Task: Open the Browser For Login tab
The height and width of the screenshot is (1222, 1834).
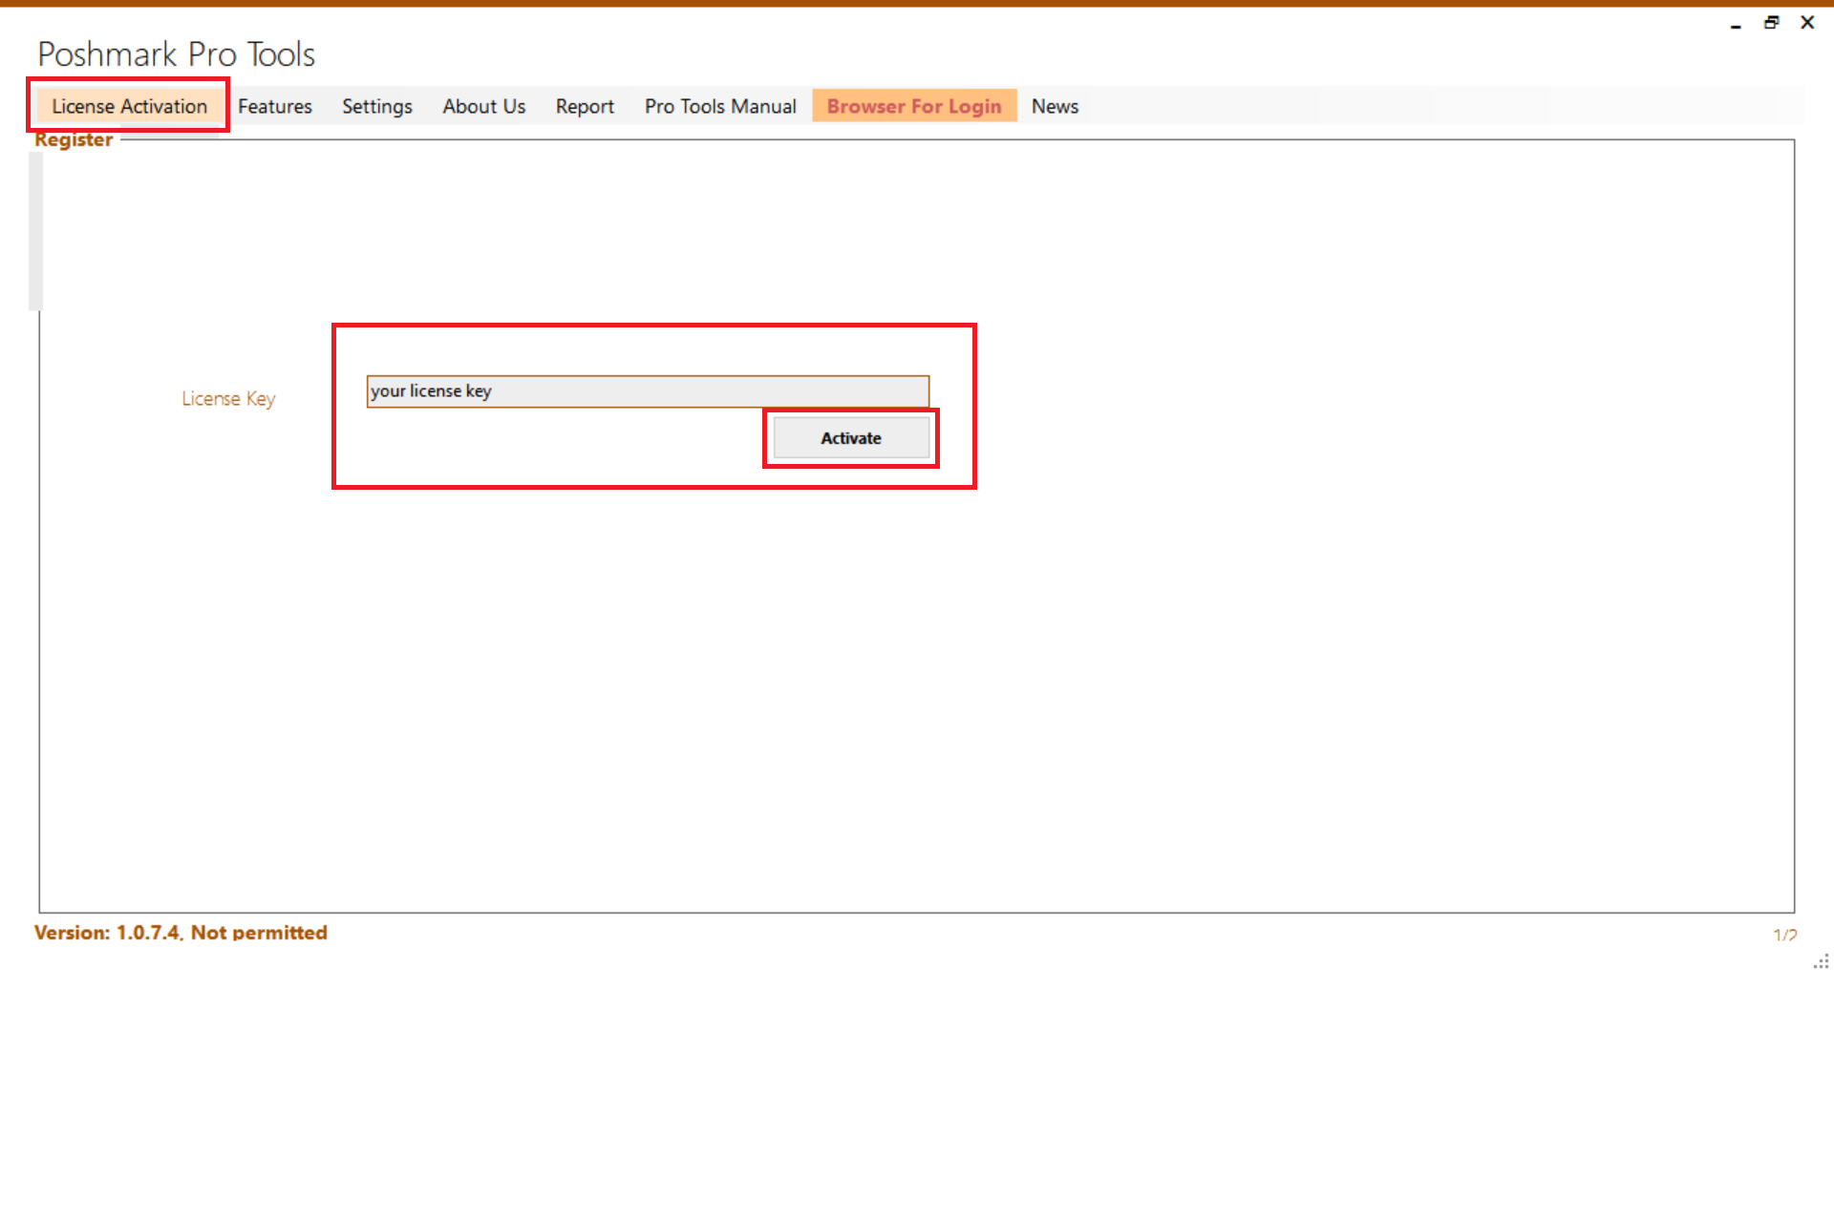Action: (914, 106)
